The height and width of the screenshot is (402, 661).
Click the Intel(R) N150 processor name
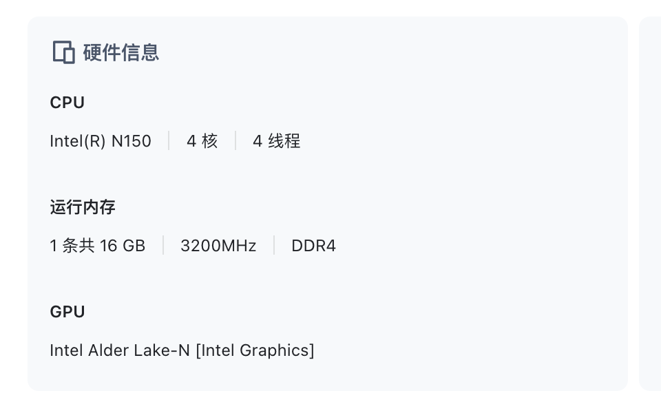101,141
